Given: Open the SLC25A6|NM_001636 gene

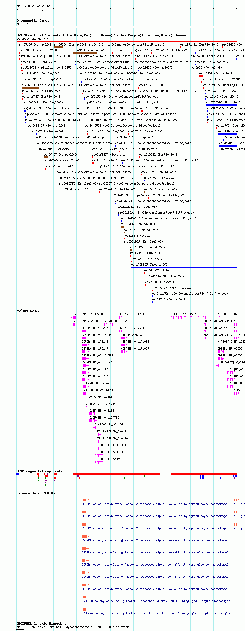Looking at the screenshot, I should tap(109, 424).
